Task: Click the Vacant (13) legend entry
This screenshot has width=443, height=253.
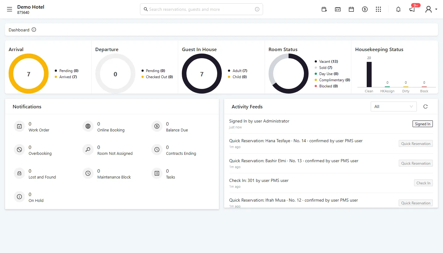Action: tap(326, 62)
